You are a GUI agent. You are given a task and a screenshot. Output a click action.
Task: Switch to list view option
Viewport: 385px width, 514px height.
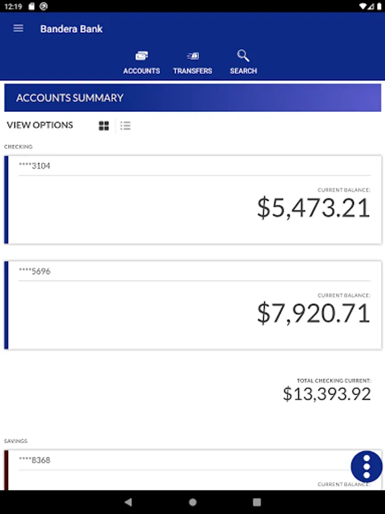pos(125,126)
